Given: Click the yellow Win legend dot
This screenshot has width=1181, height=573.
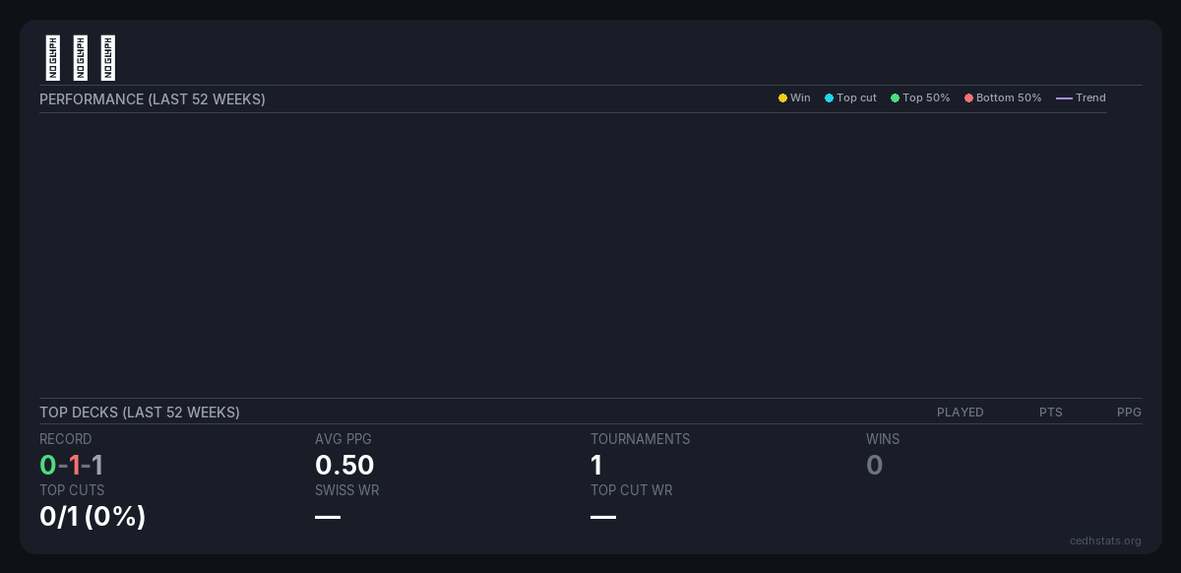Looking at the screenshot, I should [782, 98].
